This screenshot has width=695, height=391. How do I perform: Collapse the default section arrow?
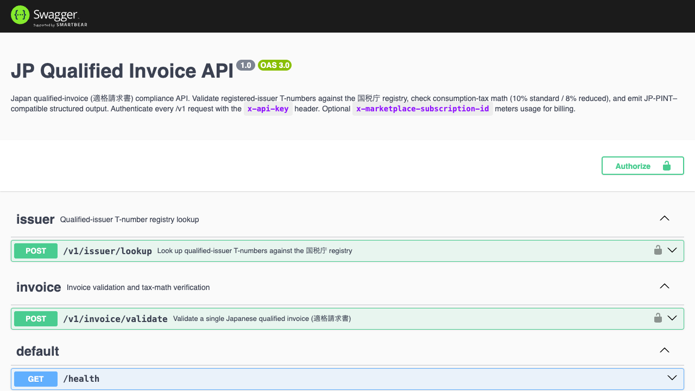click(x=664, y=350)
